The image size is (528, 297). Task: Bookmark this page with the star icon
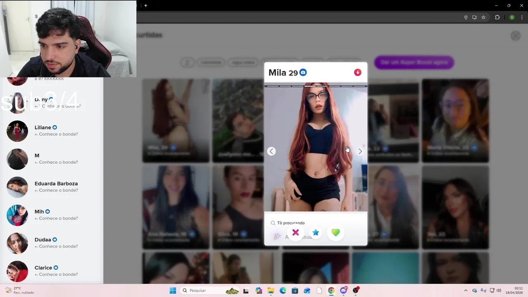pos(483,17)
